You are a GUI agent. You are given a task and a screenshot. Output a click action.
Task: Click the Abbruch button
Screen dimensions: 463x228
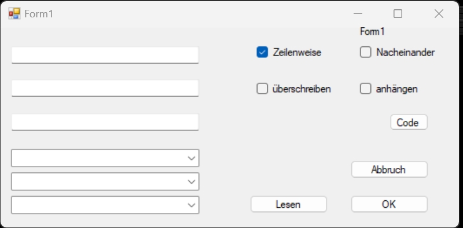(x=389, y=170)
